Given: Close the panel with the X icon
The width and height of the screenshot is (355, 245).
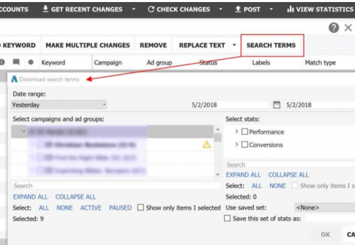Looking at the screenshot, I should coord(348,28).
